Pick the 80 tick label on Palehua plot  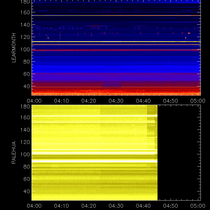(27, 167)
